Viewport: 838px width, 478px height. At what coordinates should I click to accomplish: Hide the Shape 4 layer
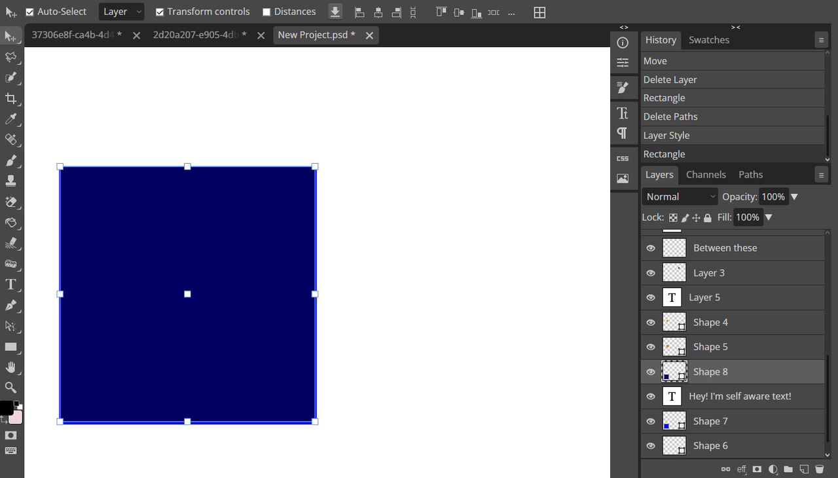(x=651, y=323)
